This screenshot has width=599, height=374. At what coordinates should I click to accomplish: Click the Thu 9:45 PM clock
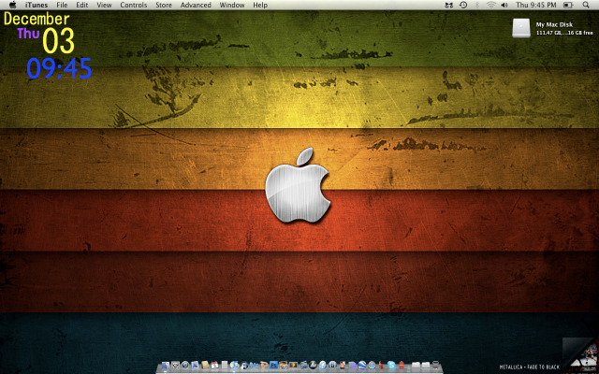click(x=537, y=5)
